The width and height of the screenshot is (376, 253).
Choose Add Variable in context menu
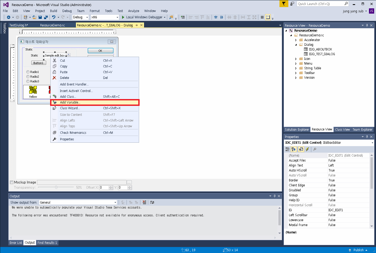(x=95, y=102)
